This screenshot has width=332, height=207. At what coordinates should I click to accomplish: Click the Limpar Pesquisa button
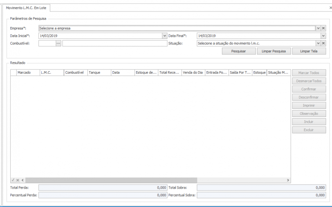(x=274, y=51)
